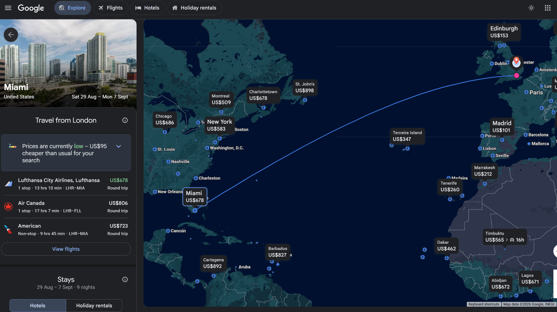Screen dimensions: 557x312
Task: Click the Nashville airport marker
Action: tap(168, 162)
